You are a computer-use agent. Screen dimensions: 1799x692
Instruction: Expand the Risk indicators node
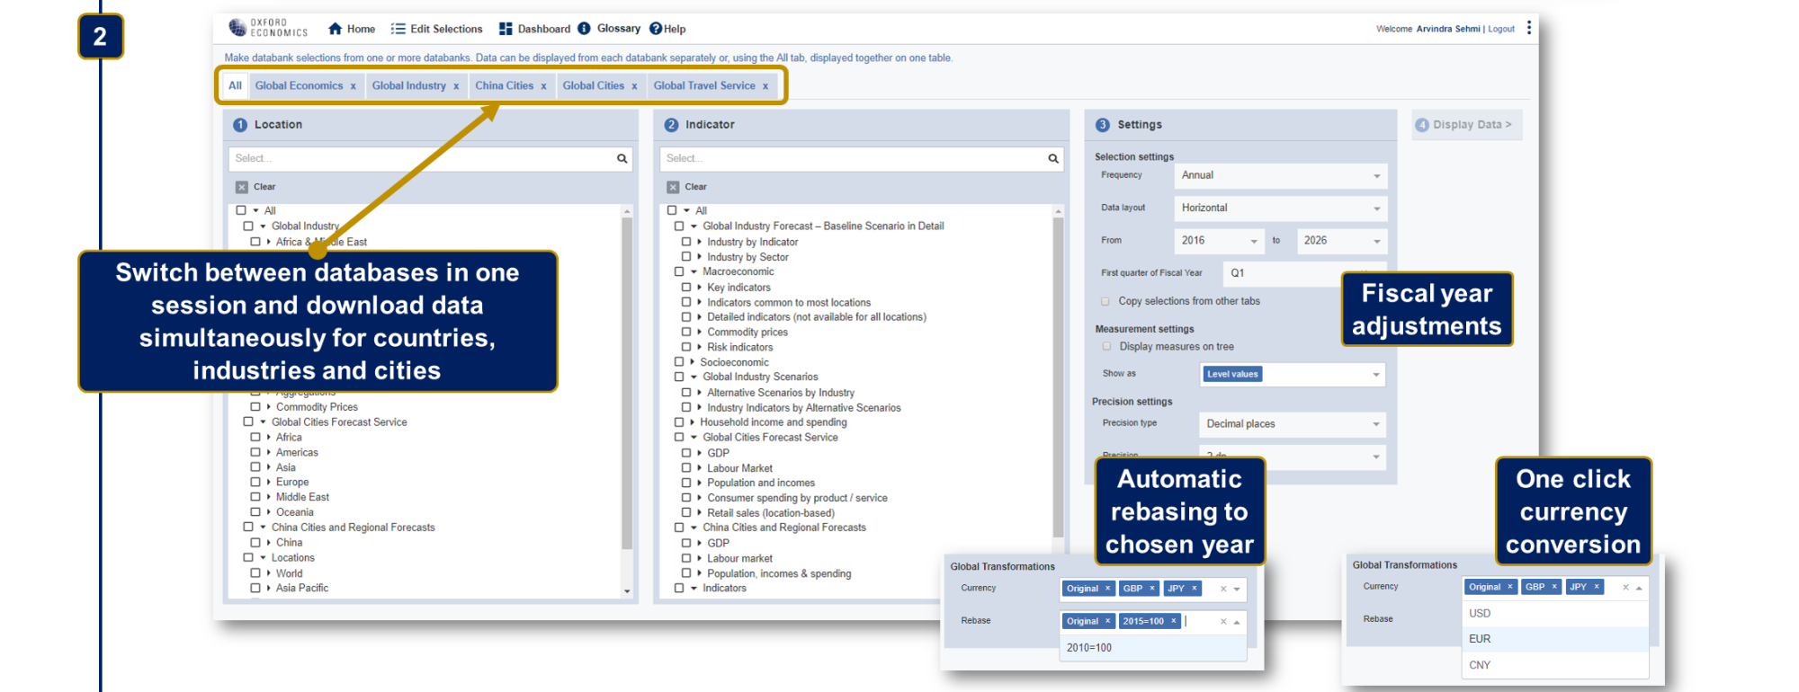coord(699,347)
